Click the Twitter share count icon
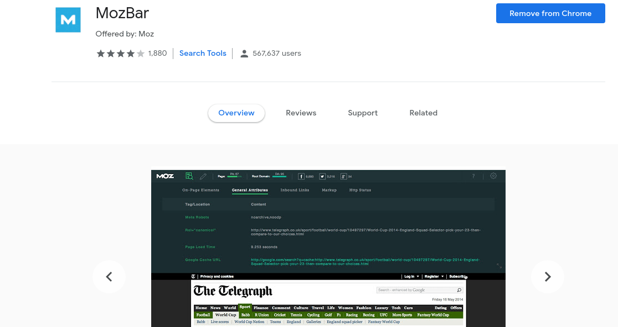618x327 pixels. point(322,176)
